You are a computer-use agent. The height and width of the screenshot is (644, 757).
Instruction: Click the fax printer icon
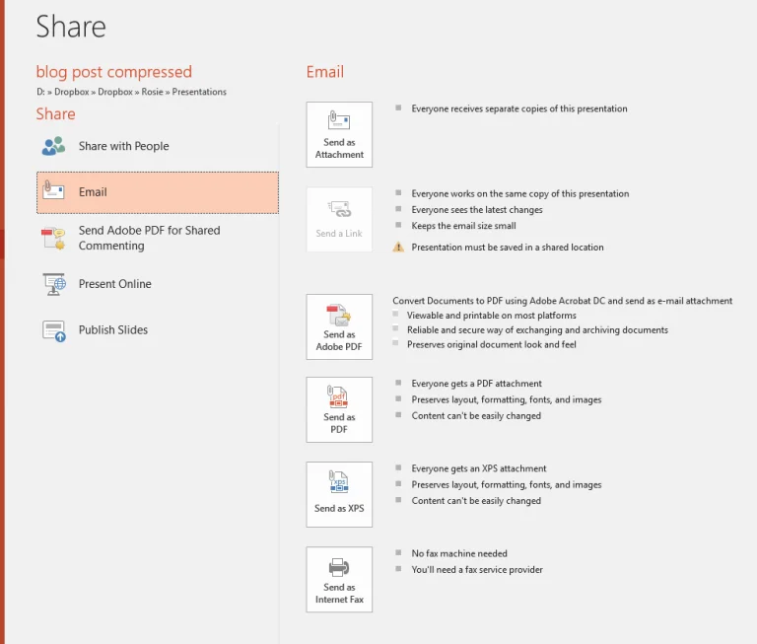pos(339,567)
